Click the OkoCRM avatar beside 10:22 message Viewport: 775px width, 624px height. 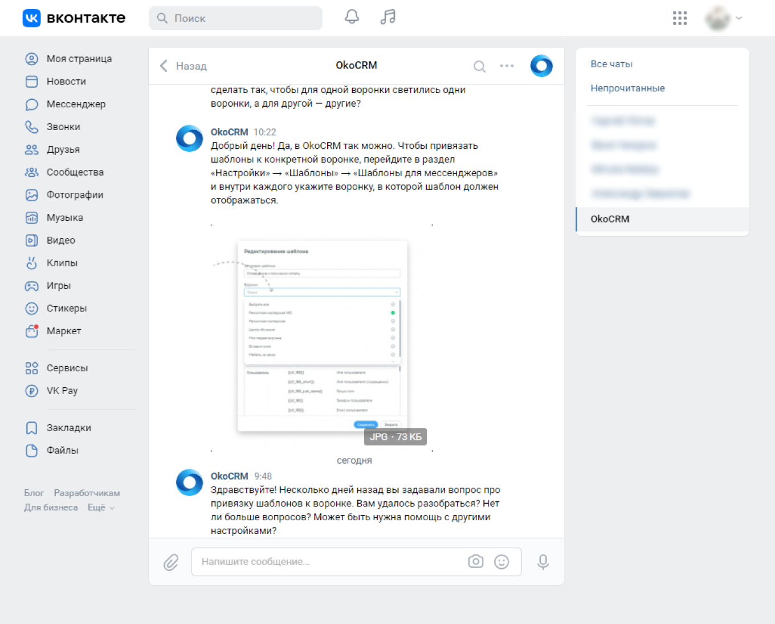[x=190, y=139]
